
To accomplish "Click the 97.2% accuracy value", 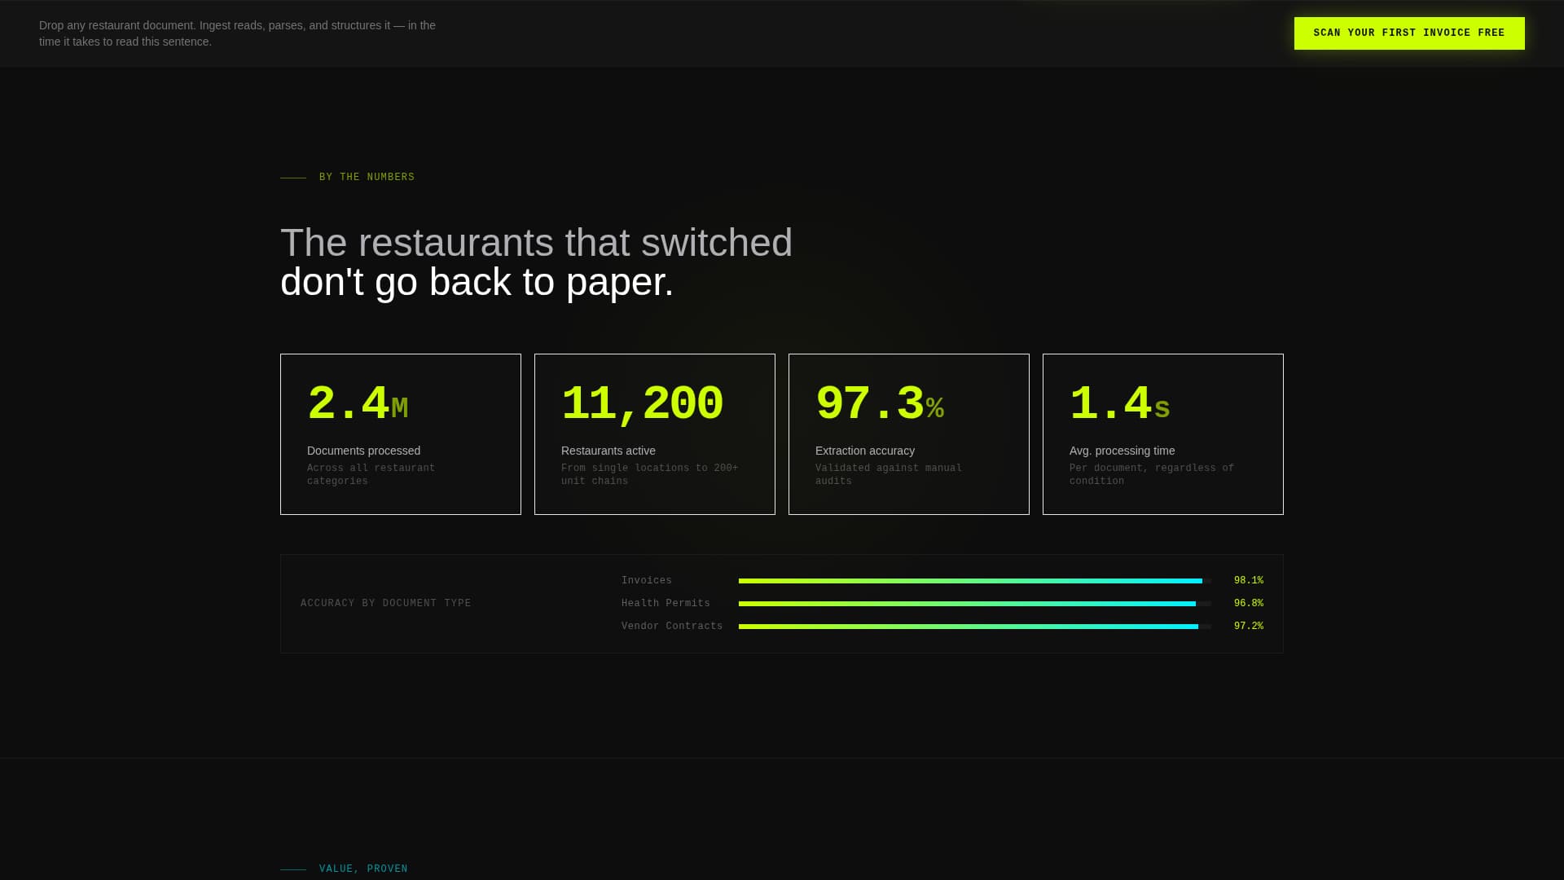I will tap(1249, 627).
